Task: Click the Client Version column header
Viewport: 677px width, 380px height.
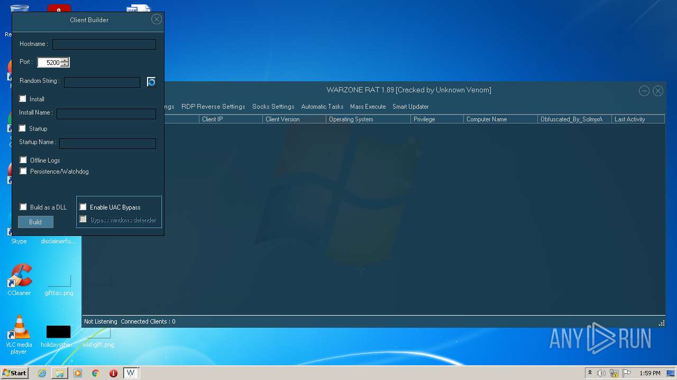Action: tap(294, 119)
